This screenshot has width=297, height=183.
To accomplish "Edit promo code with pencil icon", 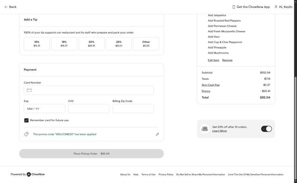I will tap(157, 134).
